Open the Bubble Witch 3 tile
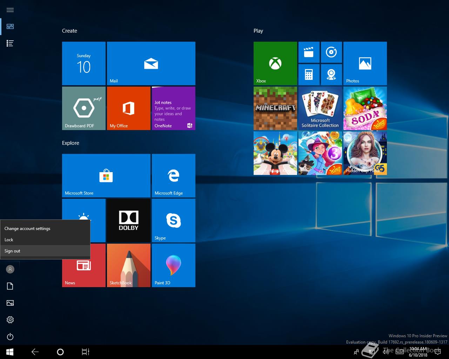Viewport: 449px width, 359px height. pyautogui.click(x=320, y=153)
